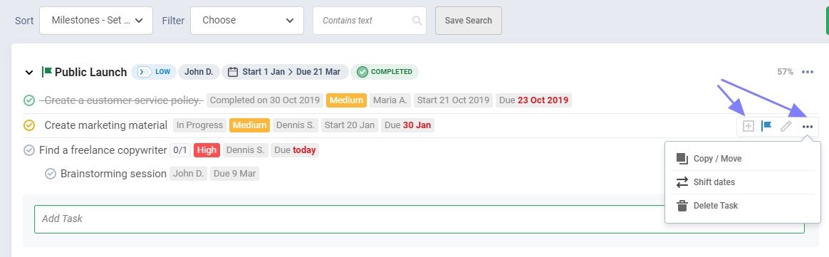Click the pencil edit task icon
The height and width of the screenshot is (257, 829).
click(786, 127)
